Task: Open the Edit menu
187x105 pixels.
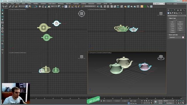Action: tap(7, 4)
